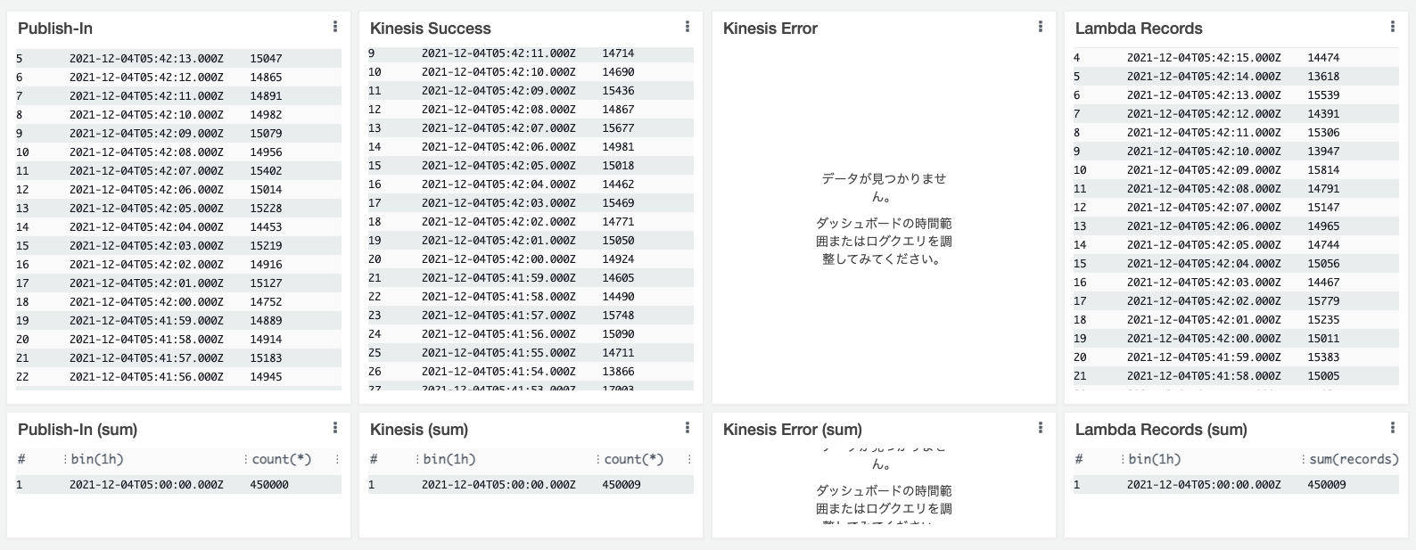Select the 450009 row in Kinesis (sum)
Viewport: 1416px width, 550px height.
click(x=531, y=484)
